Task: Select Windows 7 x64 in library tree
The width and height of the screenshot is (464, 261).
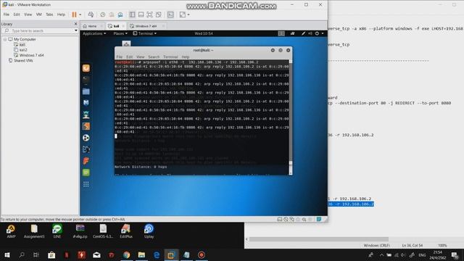Action: [x=31, y=55]
